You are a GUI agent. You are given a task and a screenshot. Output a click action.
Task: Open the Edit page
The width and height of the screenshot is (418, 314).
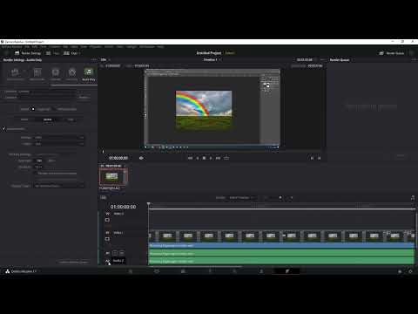tap(183, 271)
